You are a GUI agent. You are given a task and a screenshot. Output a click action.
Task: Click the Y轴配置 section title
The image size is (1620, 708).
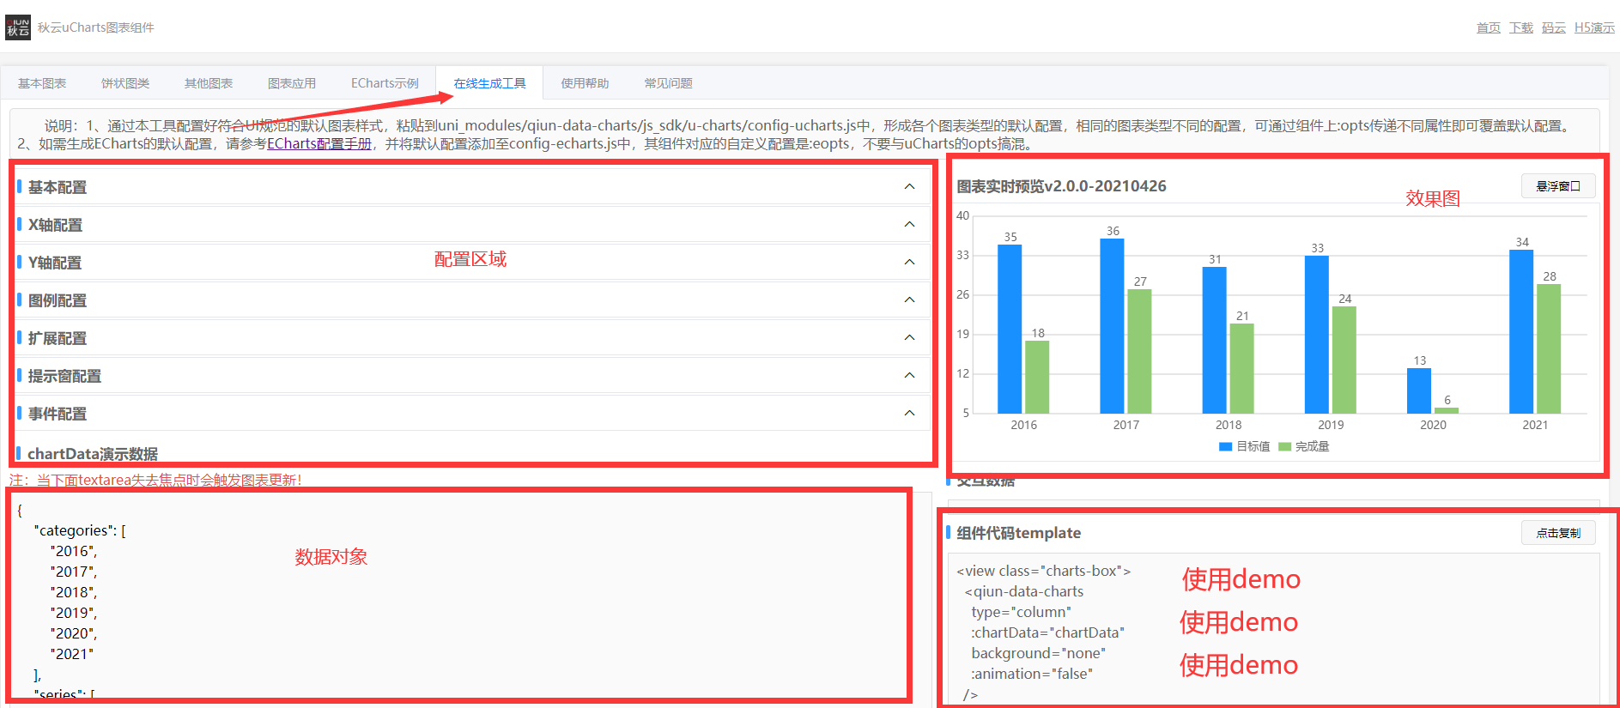55,263
